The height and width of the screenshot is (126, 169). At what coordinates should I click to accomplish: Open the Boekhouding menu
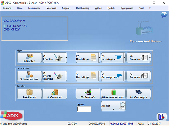(83, 8)
